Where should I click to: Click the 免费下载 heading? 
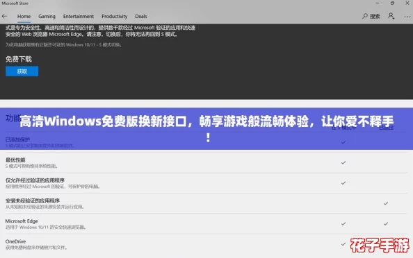[19, 59]
